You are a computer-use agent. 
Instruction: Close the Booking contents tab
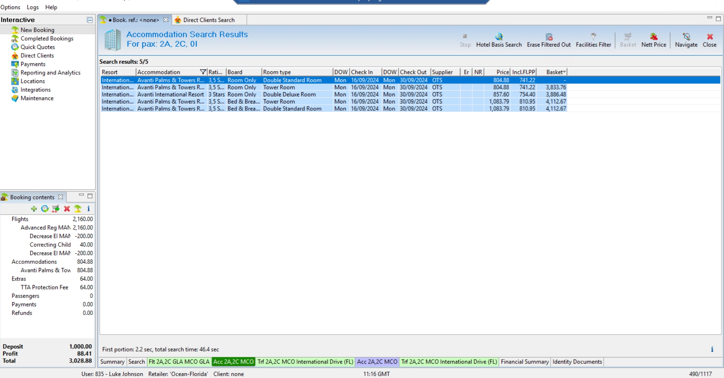point(60,197)
